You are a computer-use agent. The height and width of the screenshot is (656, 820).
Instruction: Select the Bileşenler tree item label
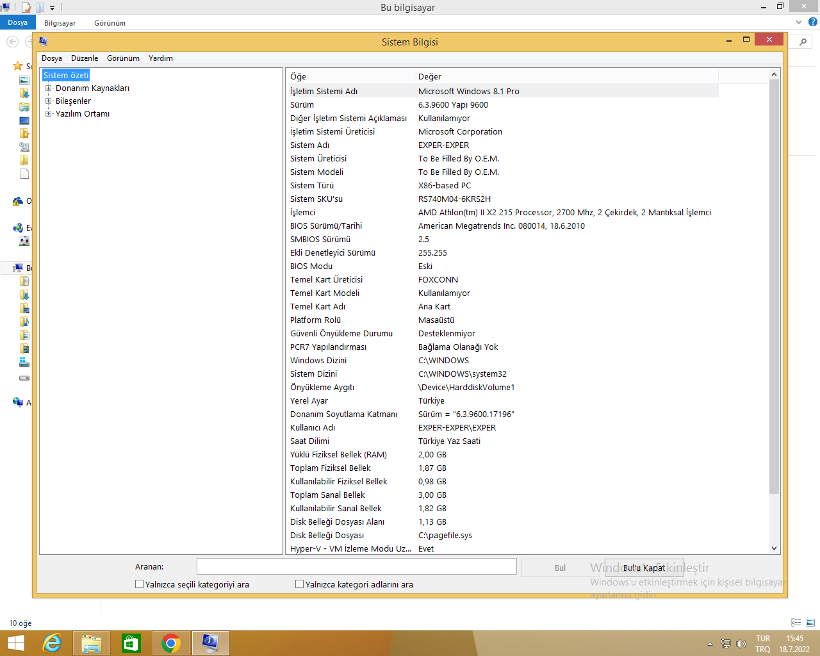click(x=73, y=101)
